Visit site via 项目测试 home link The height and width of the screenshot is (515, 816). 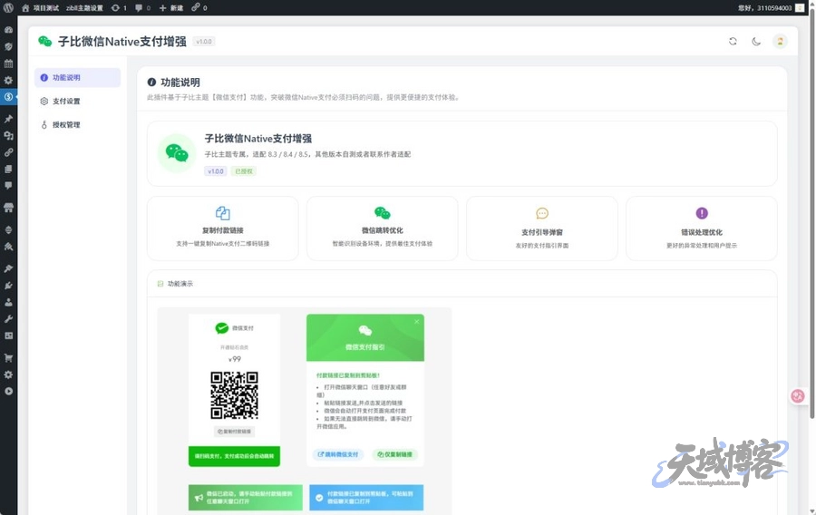coord(40,8)
